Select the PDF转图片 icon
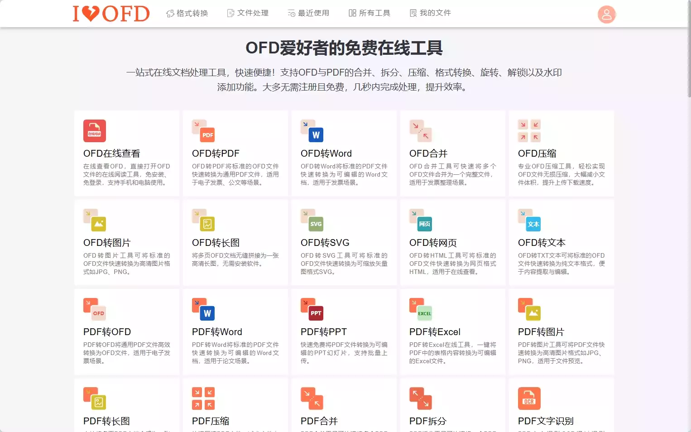 pos(529,309)
